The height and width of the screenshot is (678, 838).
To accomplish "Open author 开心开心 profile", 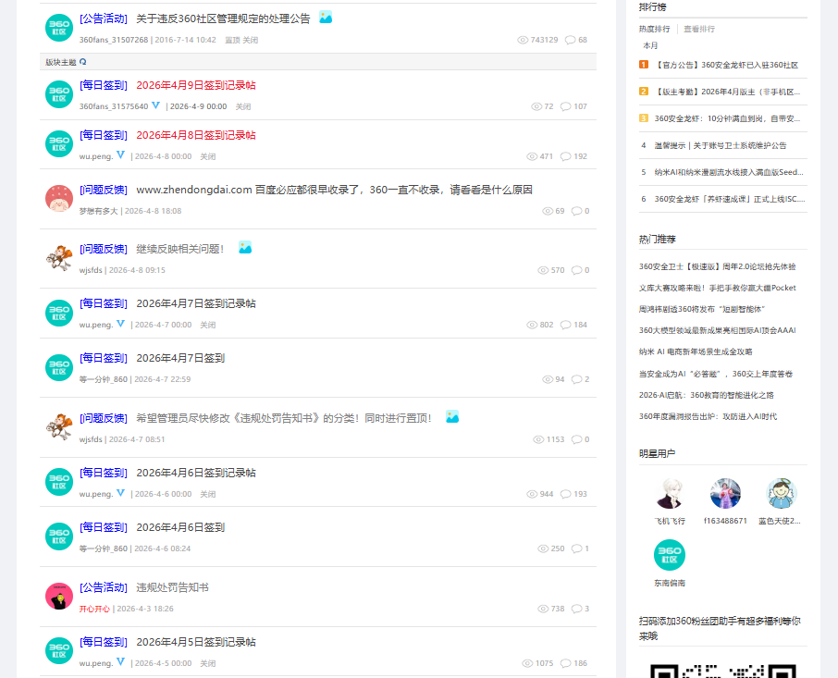I will click(94, 609).
